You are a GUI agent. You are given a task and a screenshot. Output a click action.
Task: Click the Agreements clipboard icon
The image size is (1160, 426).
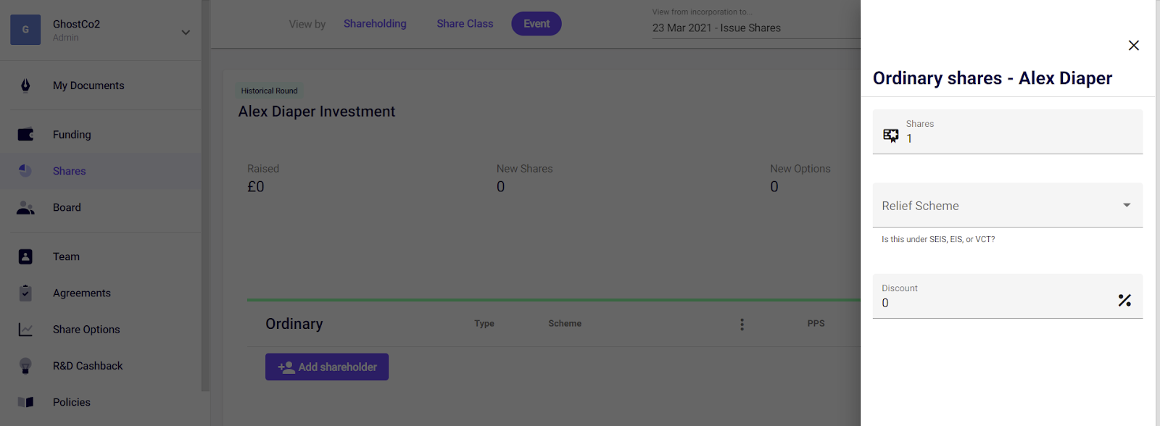[25, 293]
